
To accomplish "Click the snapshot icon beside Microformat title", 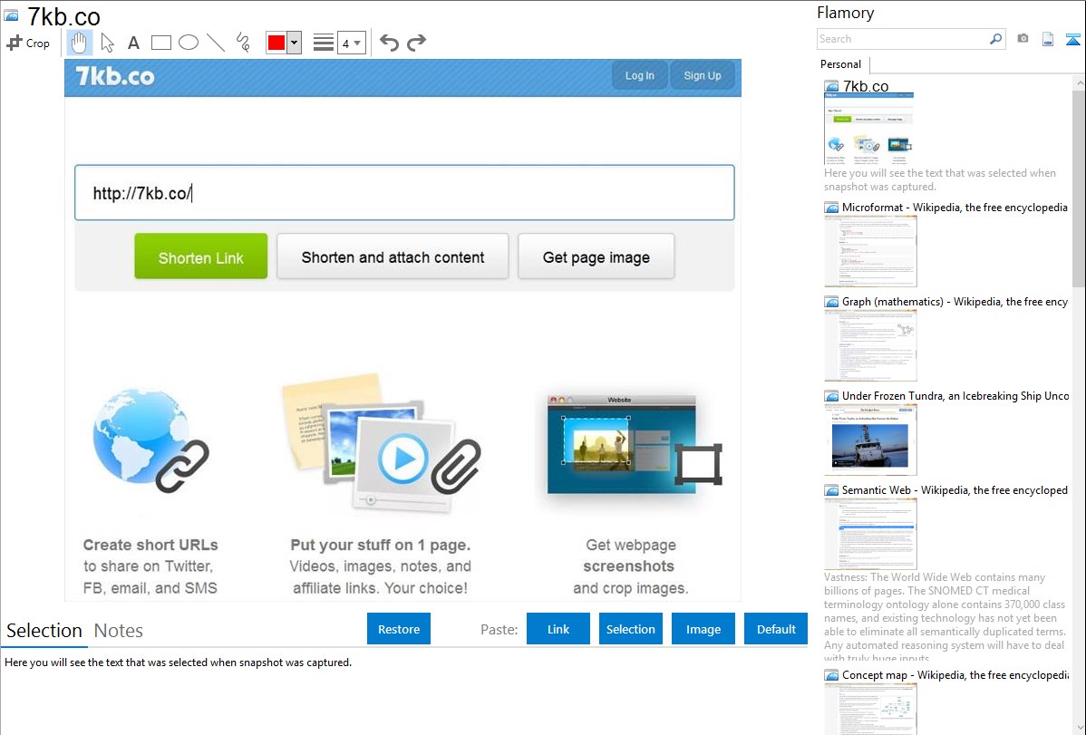I will tap(831, 208).
